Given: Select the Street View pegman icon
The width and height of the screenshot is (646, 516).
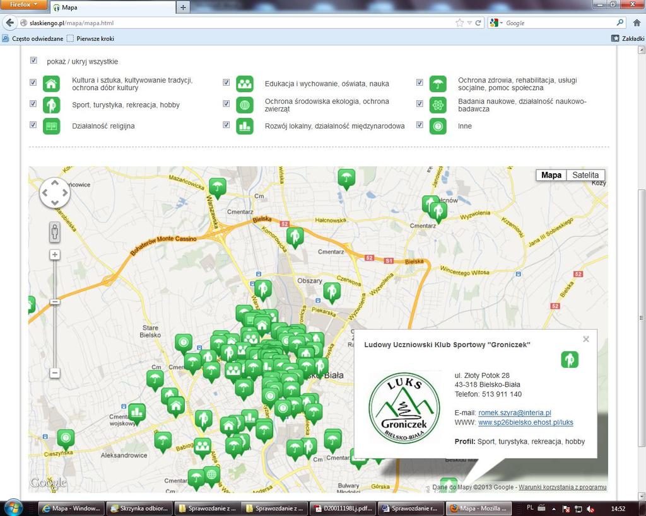Looking at the screenshot, I should click(55, 232).
